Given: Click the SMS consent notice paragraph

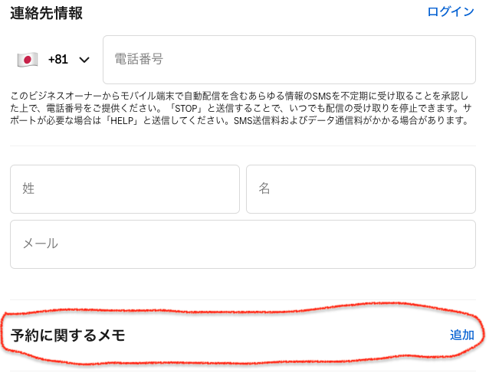Looking at the screenshot, I should [241, 108].
